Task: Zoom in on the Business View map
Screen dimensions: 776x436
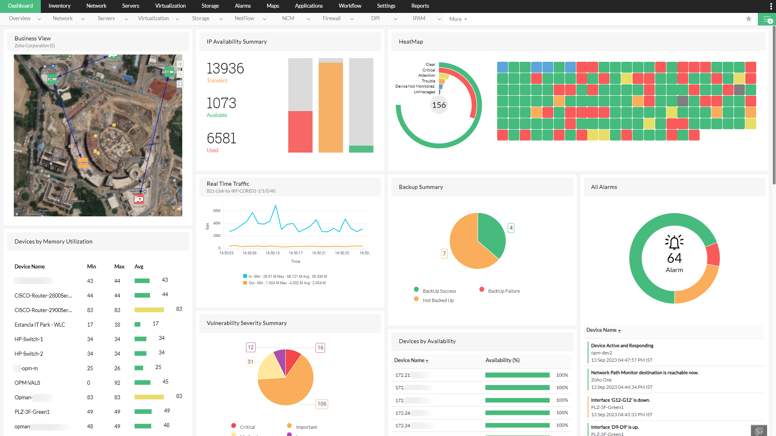Action: click(x=180, y=64)
